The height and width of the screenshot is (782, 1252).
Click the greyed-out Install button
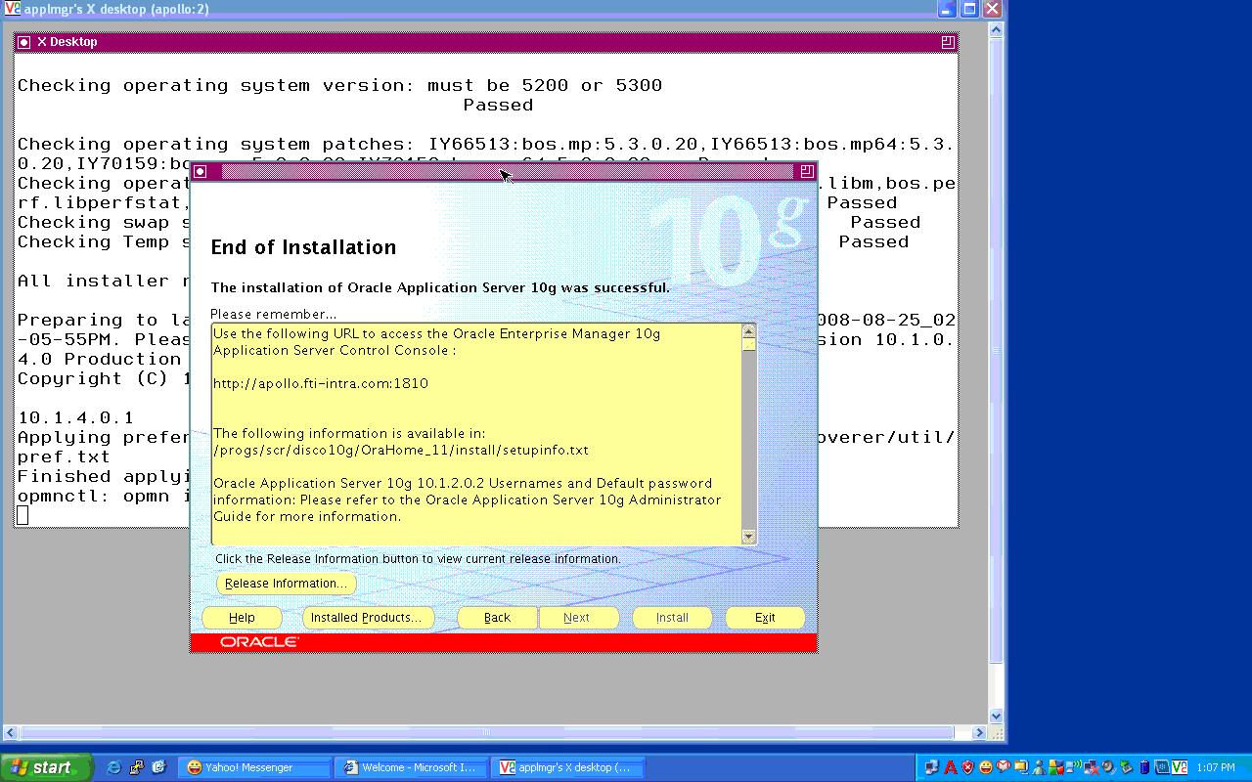(x=672, y=618)
